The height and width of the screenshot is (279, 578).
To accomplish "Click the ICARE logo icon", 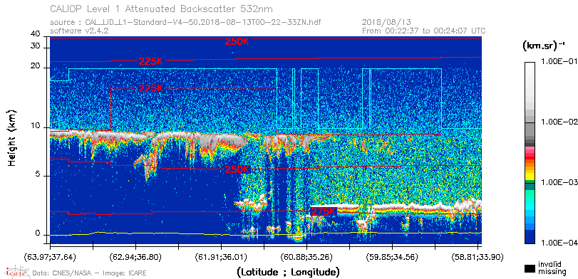I will point(16,272).
